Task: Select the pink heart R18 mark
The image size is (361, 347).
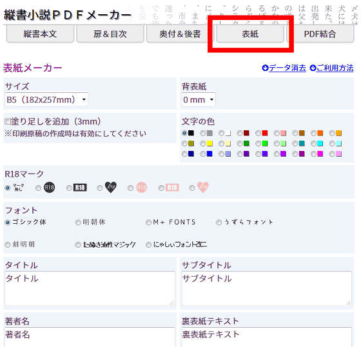Action: 192,188
